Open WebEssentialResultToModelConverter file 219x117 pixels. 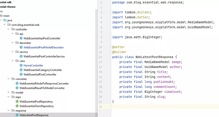42,88
